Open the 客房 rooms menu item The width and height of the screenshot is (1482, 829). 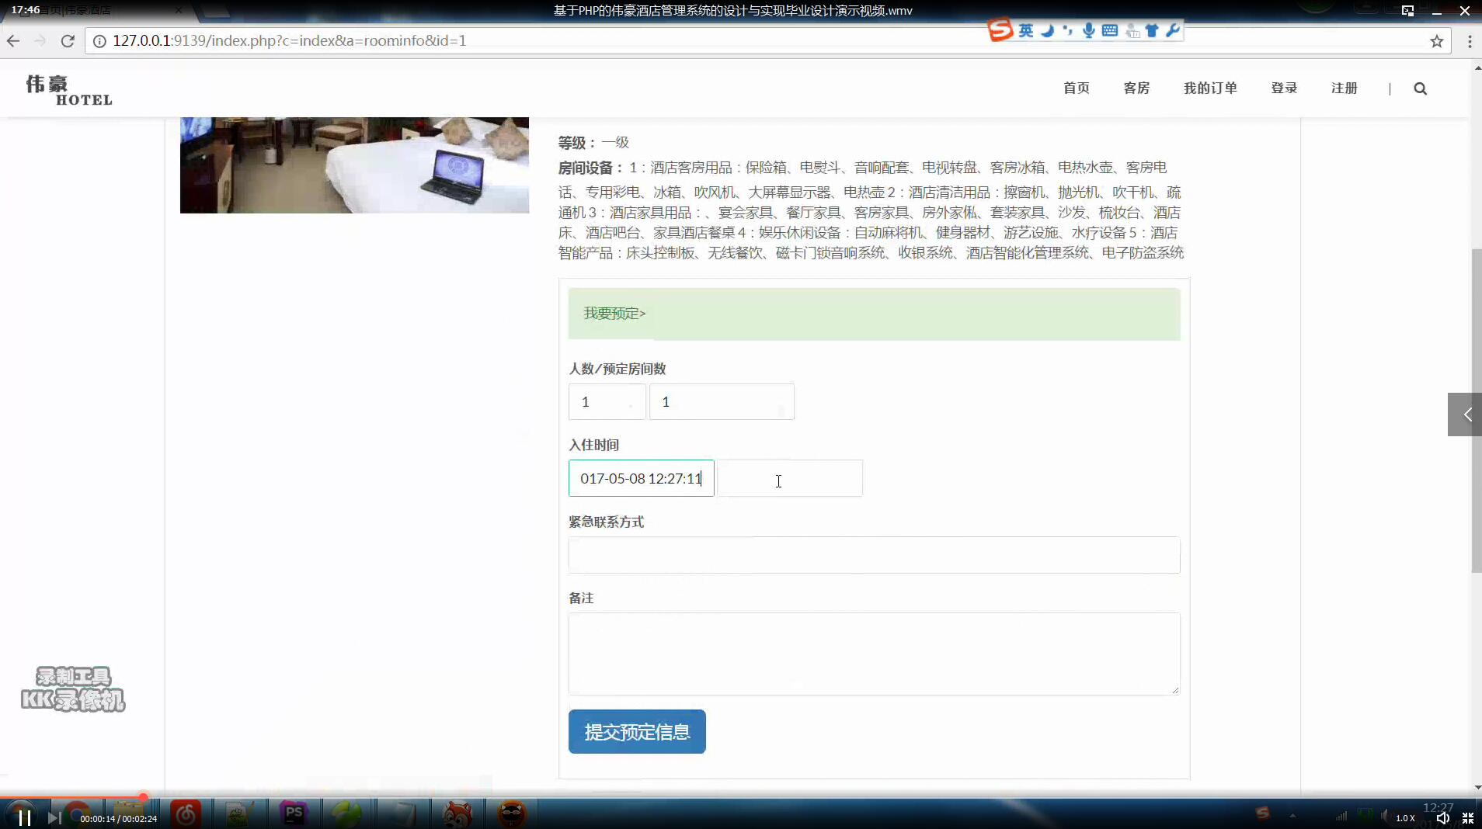[x=1136, y=88]
